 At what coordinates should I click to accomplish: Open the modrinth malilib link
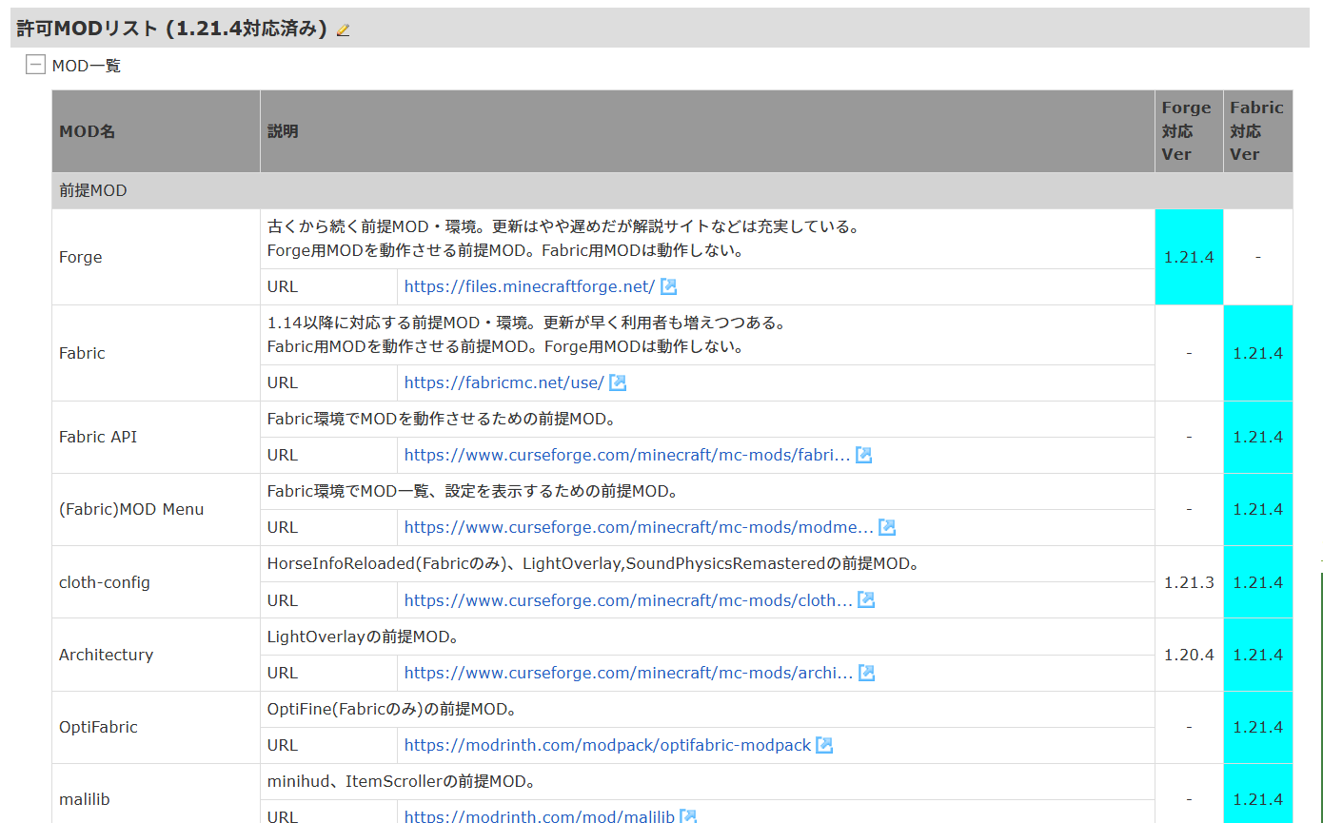540,816
